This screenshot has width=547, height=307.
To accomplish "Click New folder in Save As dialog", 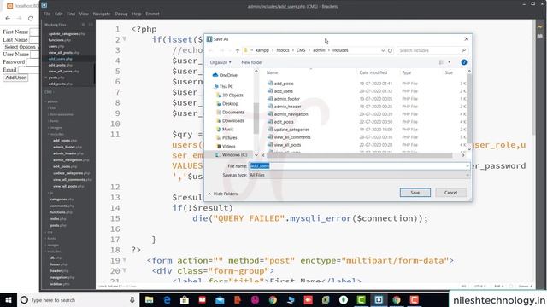I will (x=252, y=62).
